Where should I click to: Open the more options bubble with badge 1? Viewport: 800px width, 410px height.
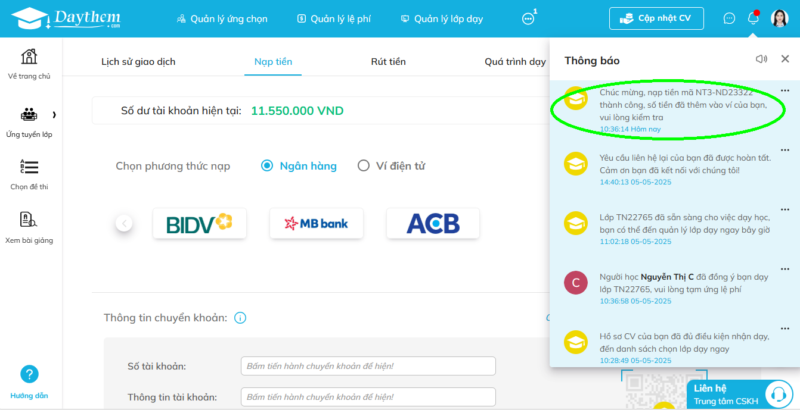click(x=528, y=18)
